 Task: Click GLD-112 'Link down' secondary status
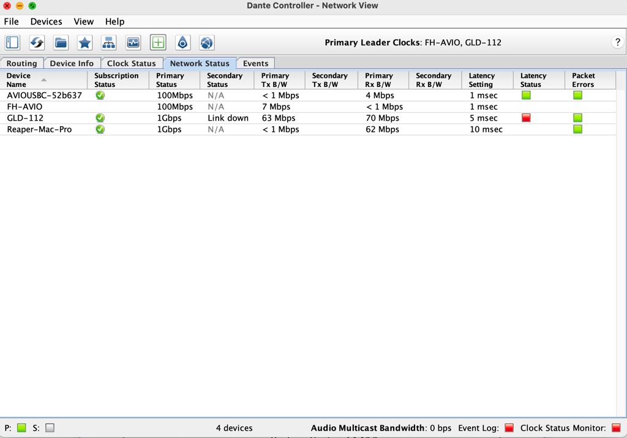pyautogui.click(x=228, y=118)
